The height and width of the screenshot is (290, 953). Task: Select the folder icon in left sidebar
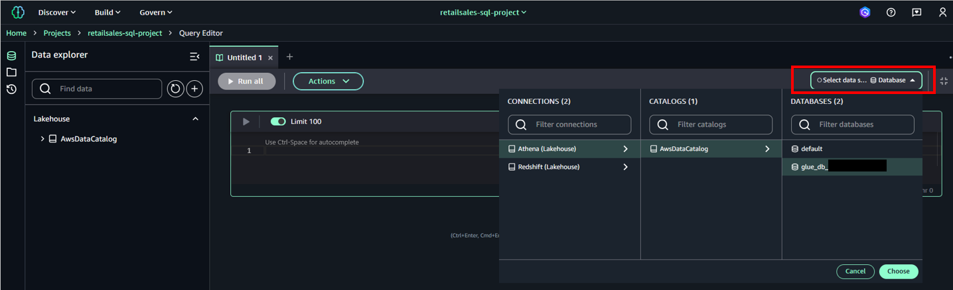tap(11, 72)
